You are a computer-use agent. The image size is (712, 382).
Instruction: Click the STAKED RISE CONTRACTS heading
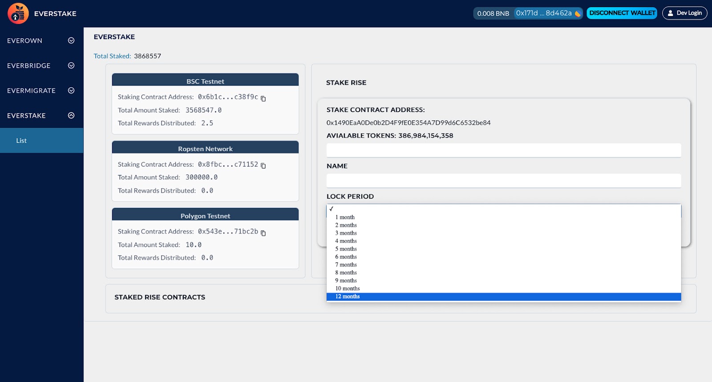[160, 297]
